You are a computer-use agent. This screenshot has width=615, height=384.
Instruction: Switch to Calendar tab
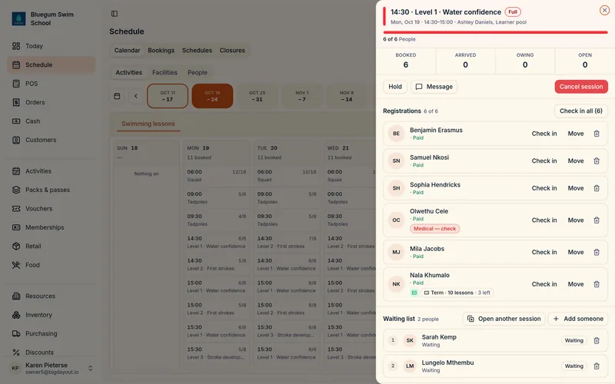click(x=127, y=50)
